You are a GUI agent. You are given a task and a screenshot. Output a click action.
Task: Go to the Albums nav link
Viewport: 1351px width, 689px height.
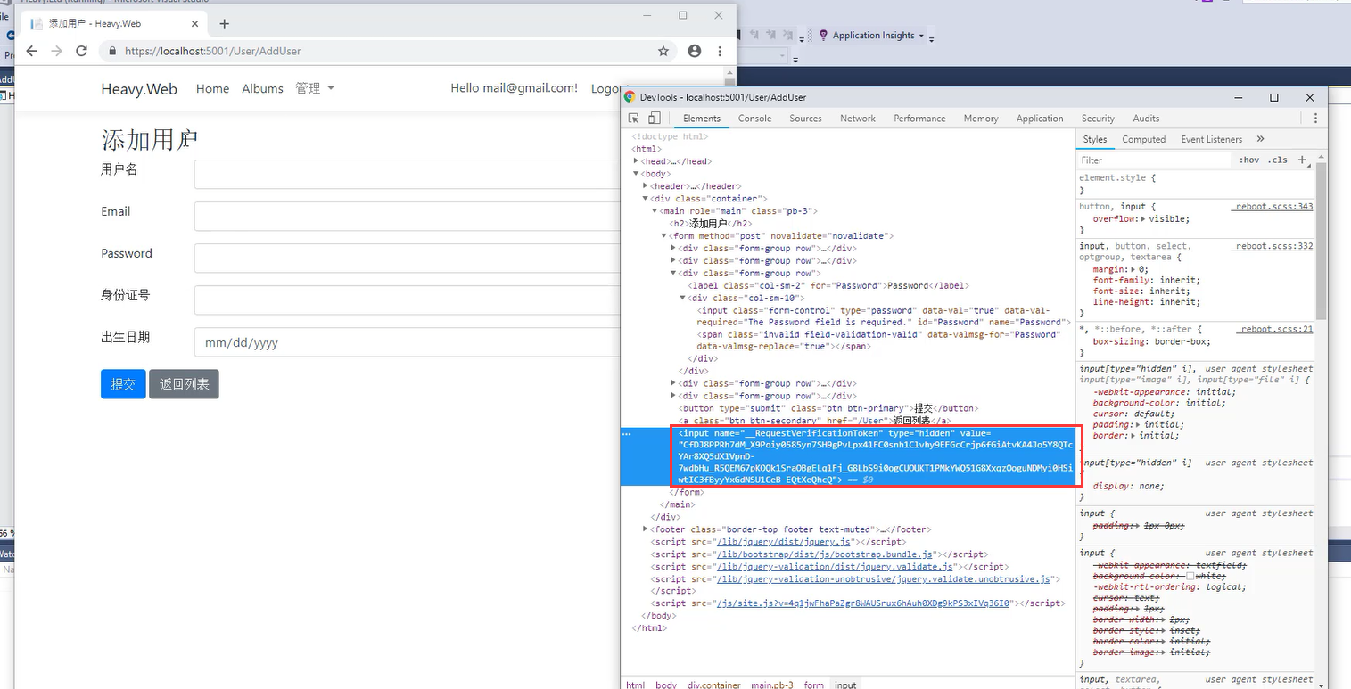coord(262,88)
